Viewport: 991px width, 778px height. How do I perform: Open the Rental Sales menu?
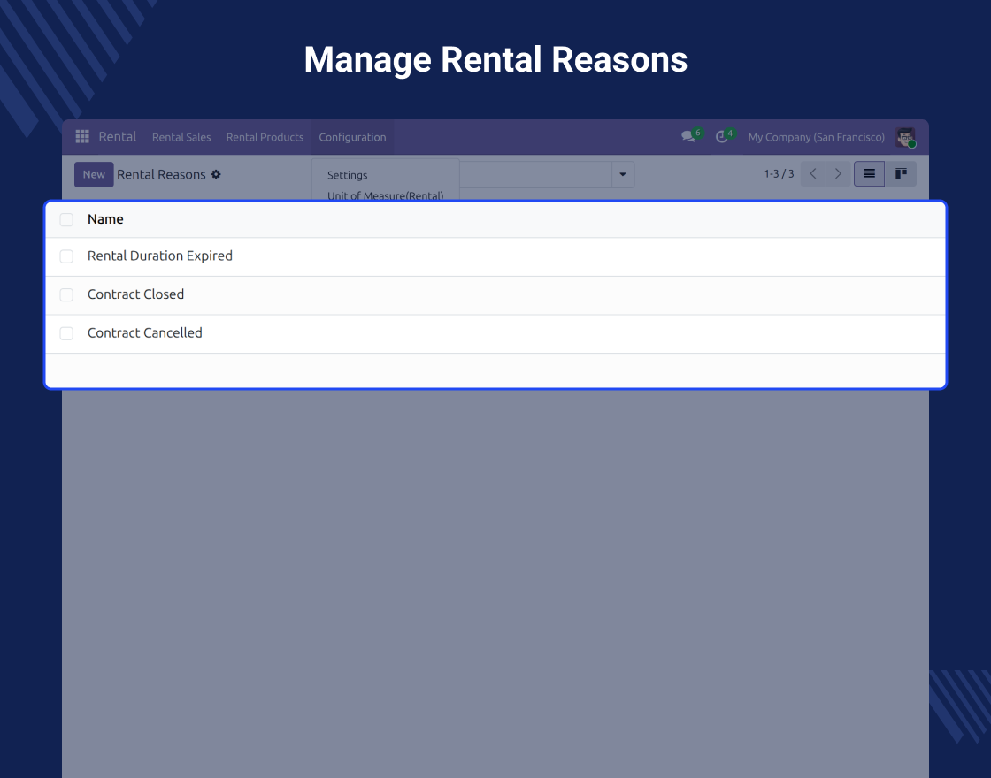[181, 137]
